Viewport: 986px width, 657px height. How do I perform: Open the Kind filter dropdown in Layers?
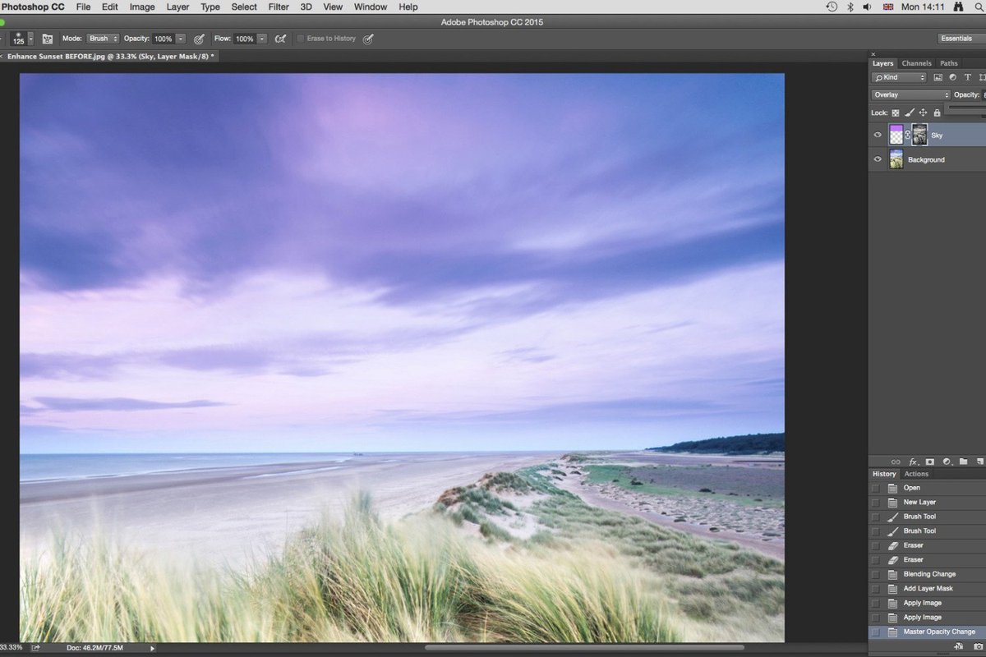click(x=899, y=77)
